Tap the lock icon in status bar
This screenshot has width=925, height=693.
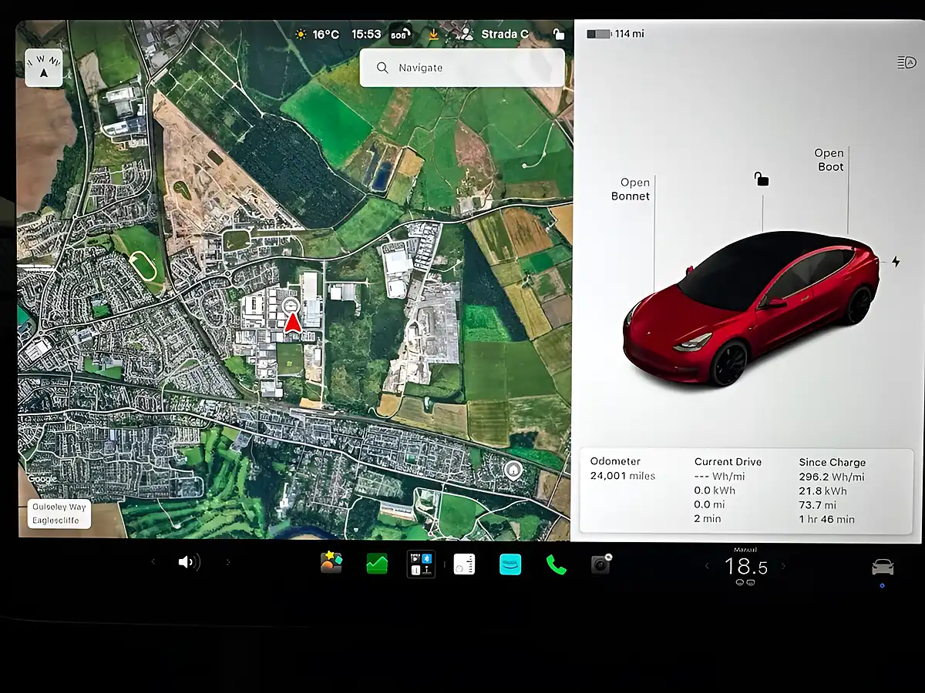pyautogui.click(x=559, y=35)
